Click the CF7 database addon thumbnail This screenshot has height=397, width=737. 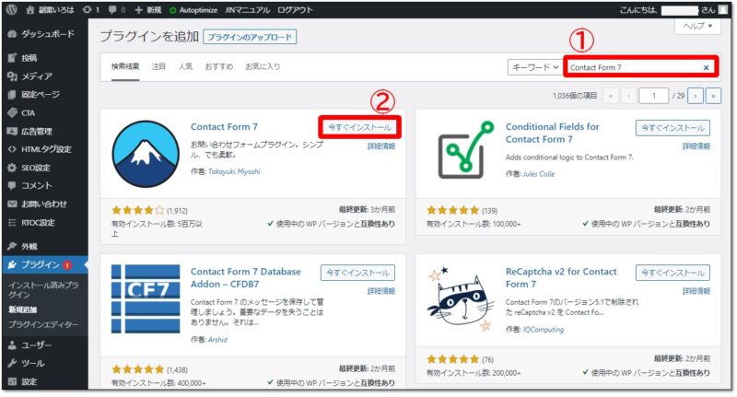[x=146, y=298]
